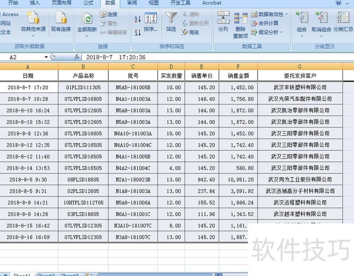The width and height of the screenshot is (354, 276).
Task: Click 分类汇总 subtotal icon
Action: point(342,17)
